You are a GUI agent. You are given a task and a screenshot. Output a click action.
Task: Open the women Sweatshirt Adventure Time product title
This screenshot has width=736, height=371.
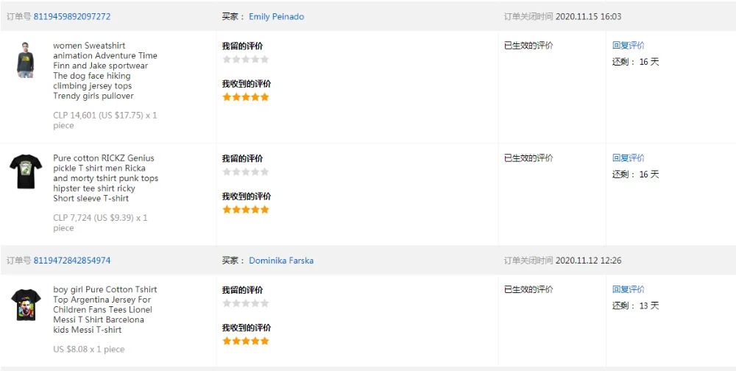[x=105, y=71]
